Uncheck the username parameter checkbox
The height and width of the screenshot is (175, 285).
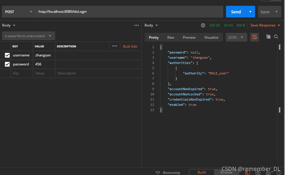click(7, 55)
